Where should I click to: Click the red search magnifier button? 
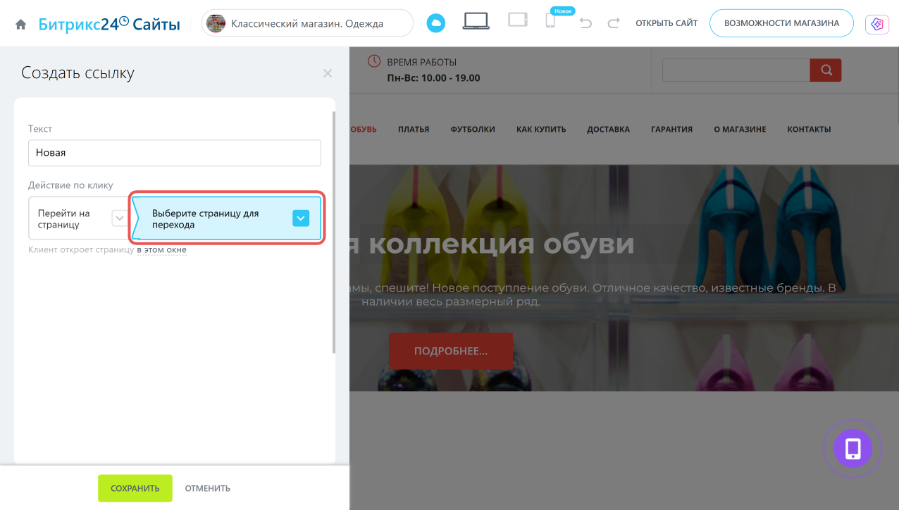[826, 70]
